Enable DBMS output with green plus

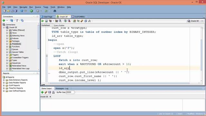click(42, 92)
